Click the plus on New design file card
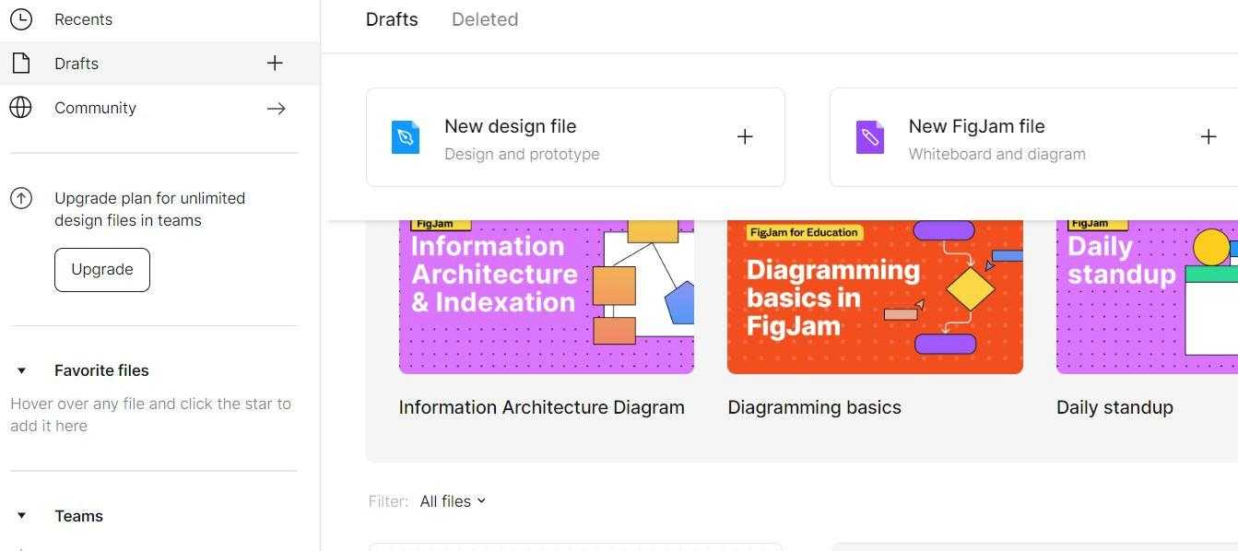Screen dimensions: 1238x551 tap(745, 137)
